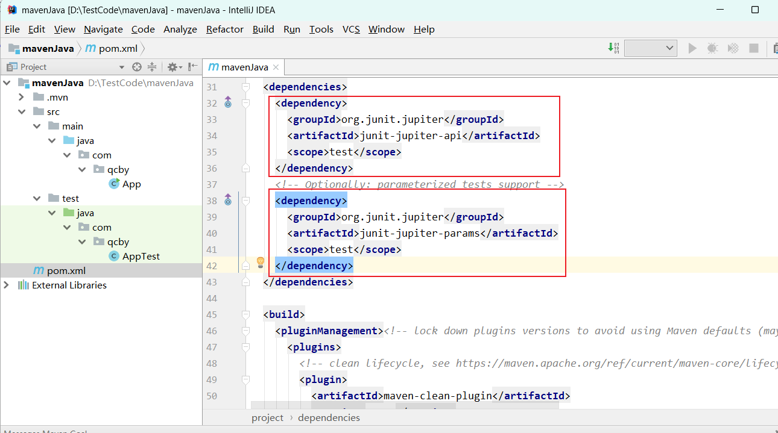Click org.junit.jupiter text on line 33
This screenshot has height=433, width=778.
[393, 119]
